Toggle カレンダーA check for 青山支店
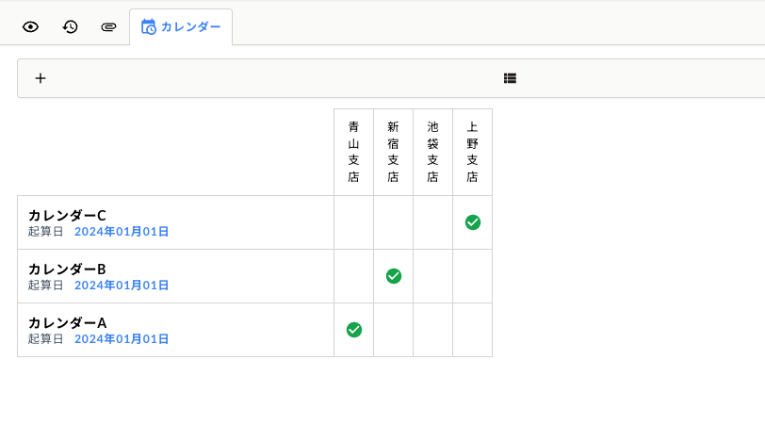 coord(353,330)
